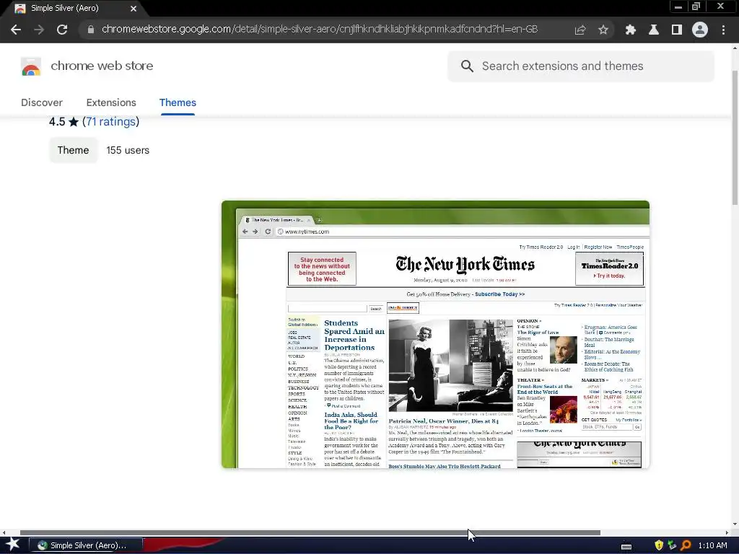Click the address bar URL
The image size is (739, 554).
point(320,29)
